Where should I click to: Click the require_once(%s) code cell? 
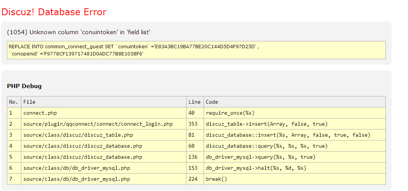coord(230,113)
